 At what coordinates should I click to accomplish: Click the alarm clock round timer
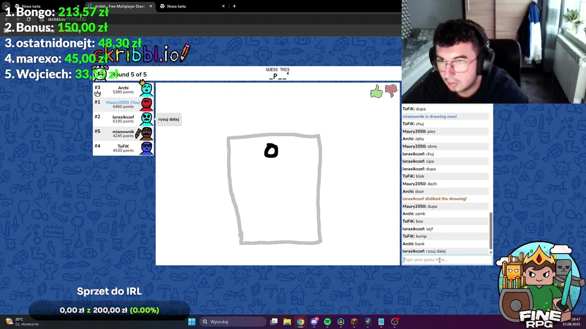point(100,73)
